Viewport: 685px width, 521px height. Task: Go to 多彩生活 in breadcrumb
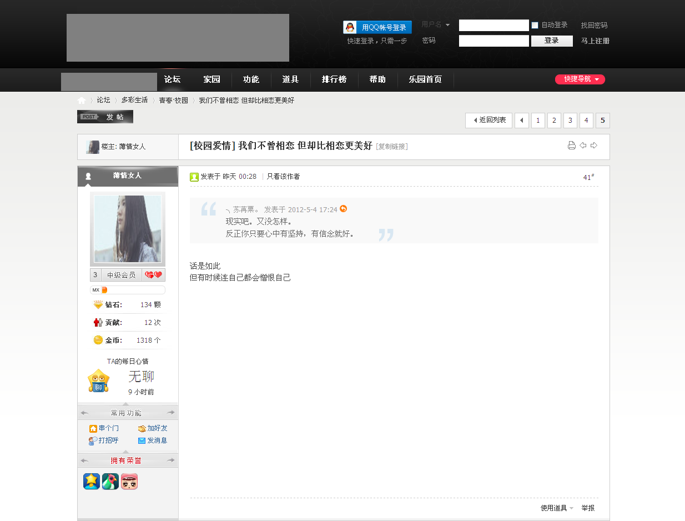134,101
